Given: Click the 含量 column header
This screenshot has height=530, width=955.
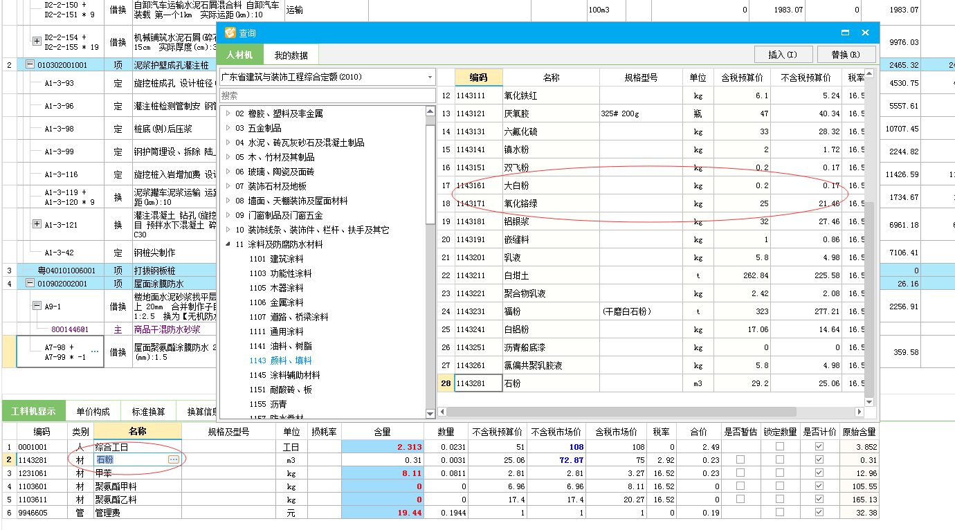Looking at the screenshot, I should (x=382, y=431).
